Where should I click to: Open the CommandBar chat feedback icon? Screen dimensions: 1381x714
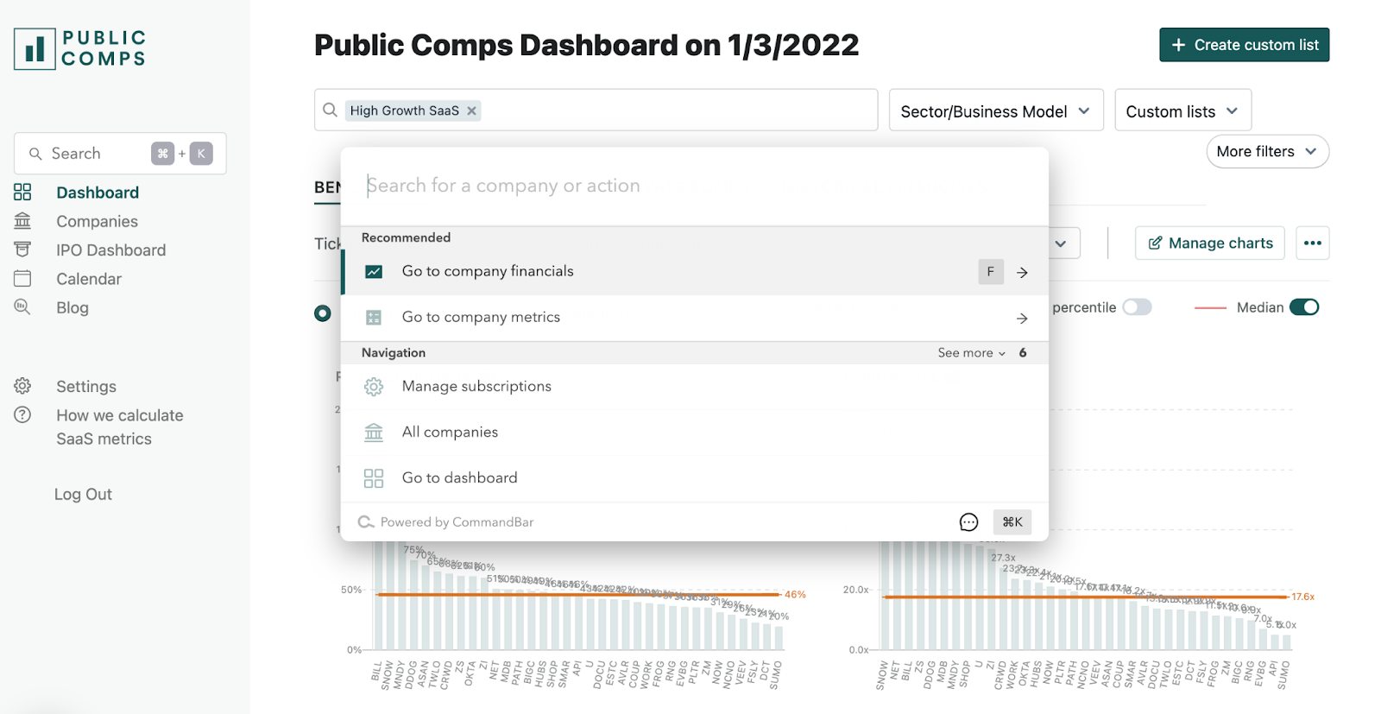(968, 521)
